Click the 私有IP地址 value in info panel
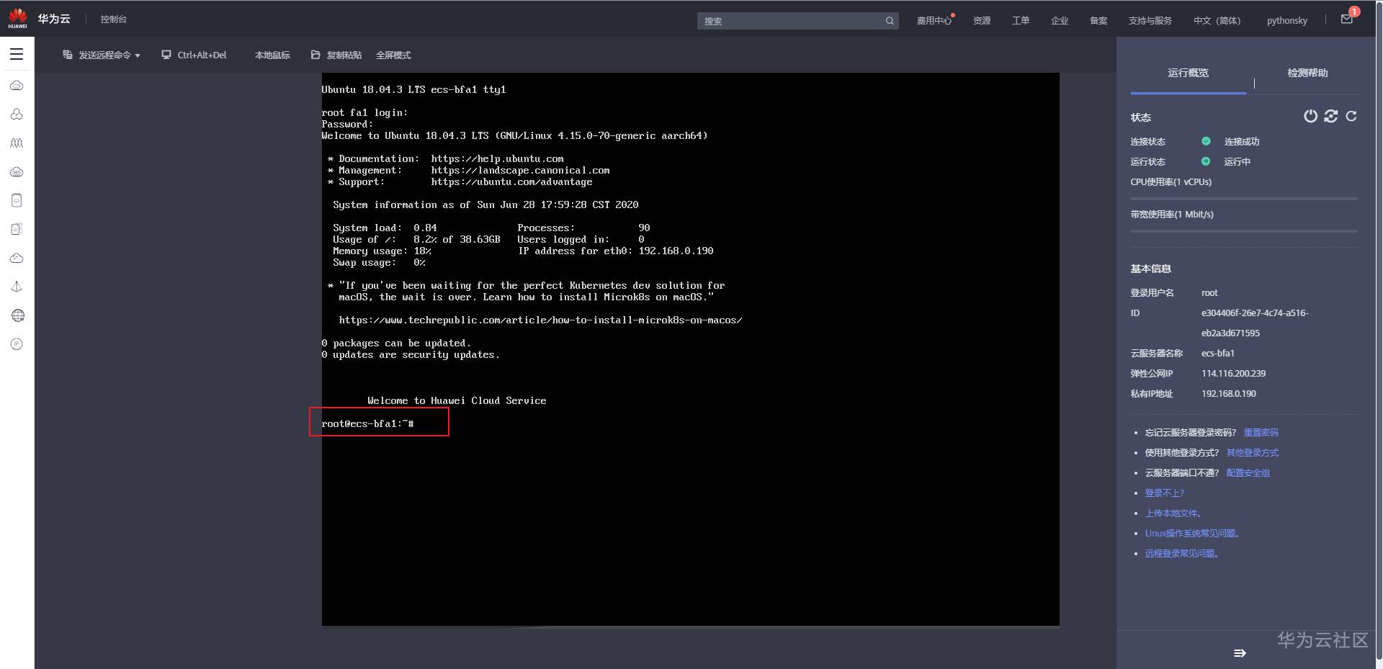Screen dimensions: 1383x669 pos(1228,394)
